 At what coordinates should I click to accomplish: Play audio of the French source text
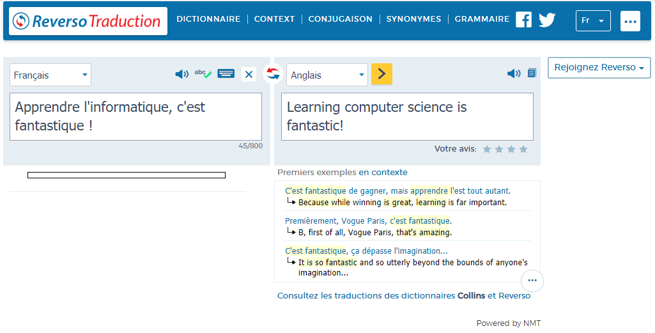(181, 74)
